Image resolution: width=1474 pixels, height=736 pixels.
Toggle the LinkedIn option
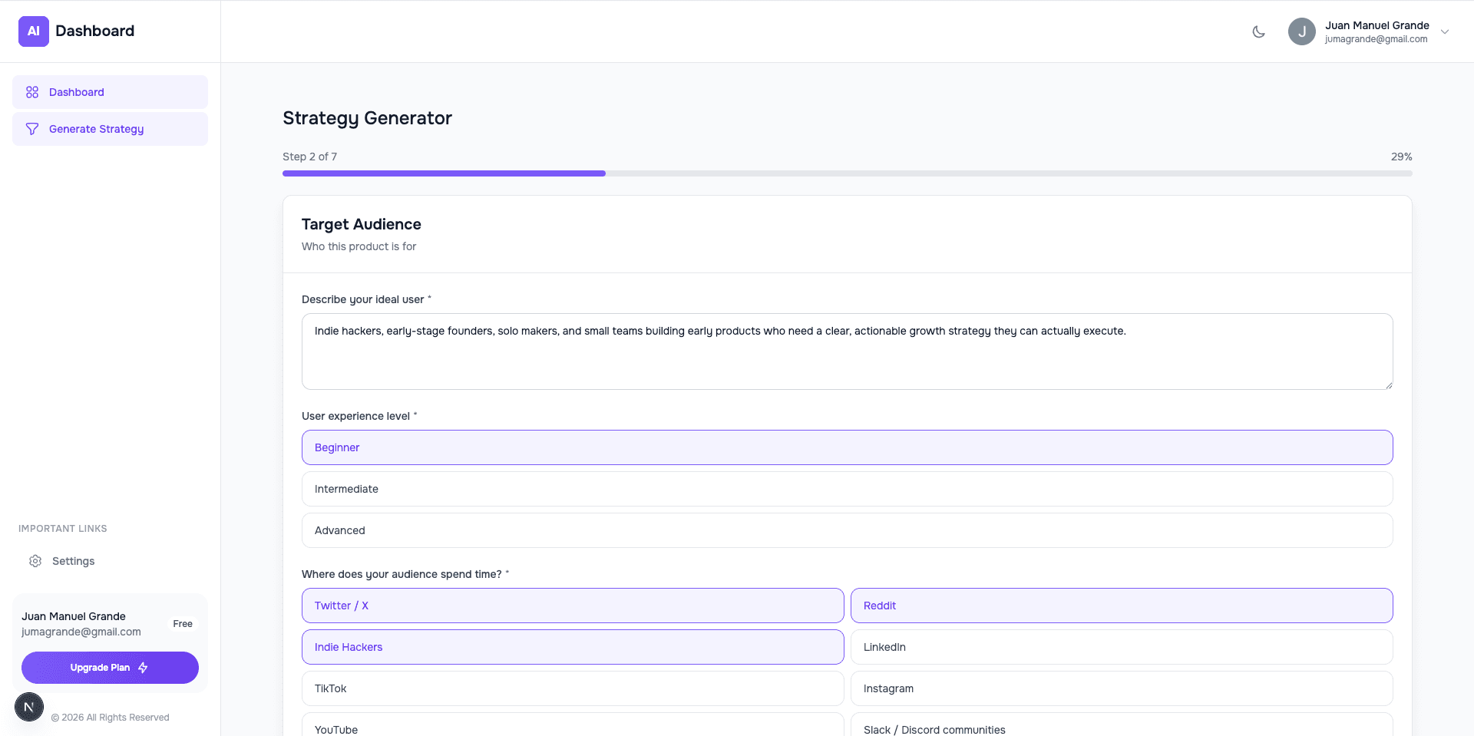1122,647
